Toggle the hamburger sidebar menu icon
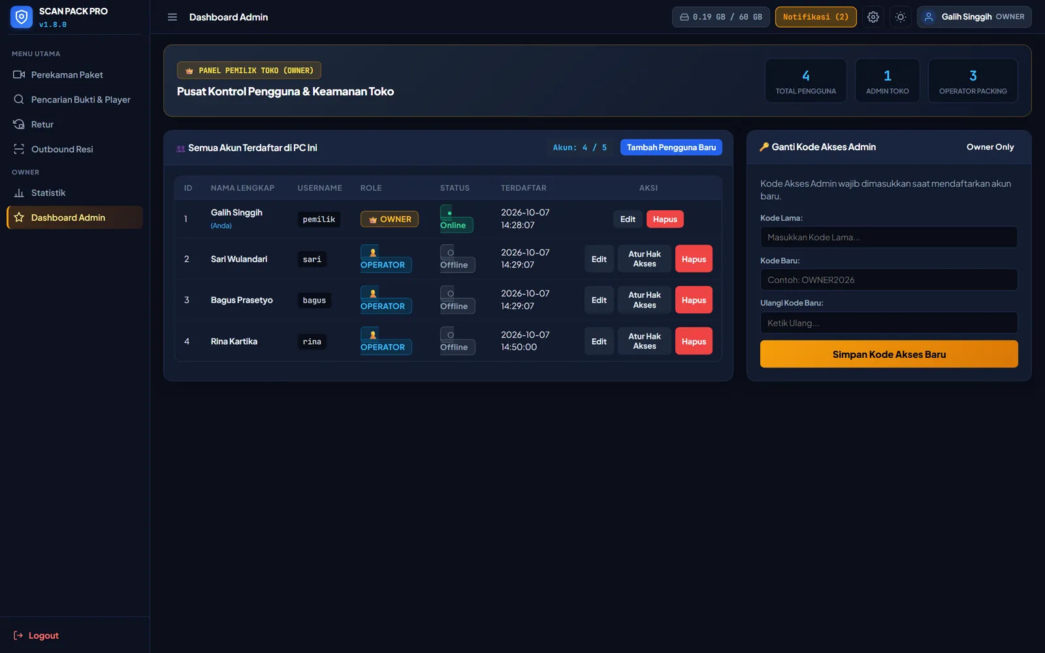Screen dimensions: 1045x653 coord(172,17)
